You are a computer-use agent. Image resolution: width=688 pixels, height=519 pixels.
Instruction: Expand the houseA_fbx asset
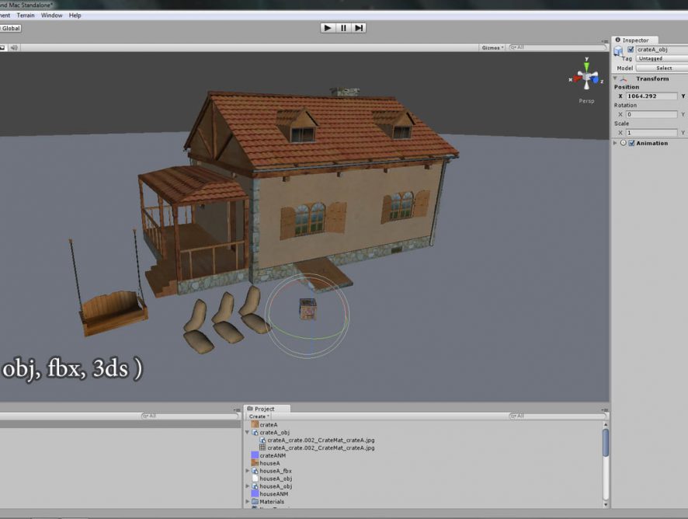[248, 471]
